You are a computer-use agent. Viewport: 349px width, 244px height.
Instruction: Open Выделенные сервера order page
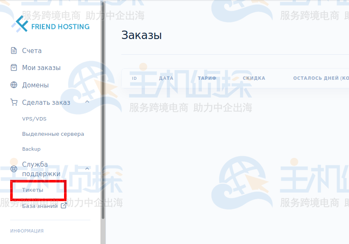53,134
